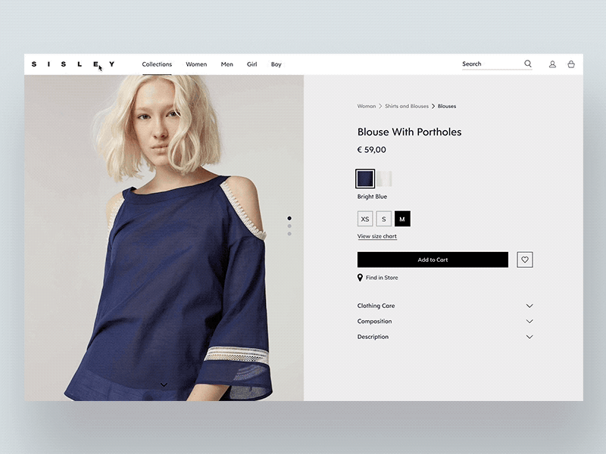This screenshot has width=606, height=454.
Task: Open the shopping bag icon
Action: pyautogui.click(x=572, y=64)
